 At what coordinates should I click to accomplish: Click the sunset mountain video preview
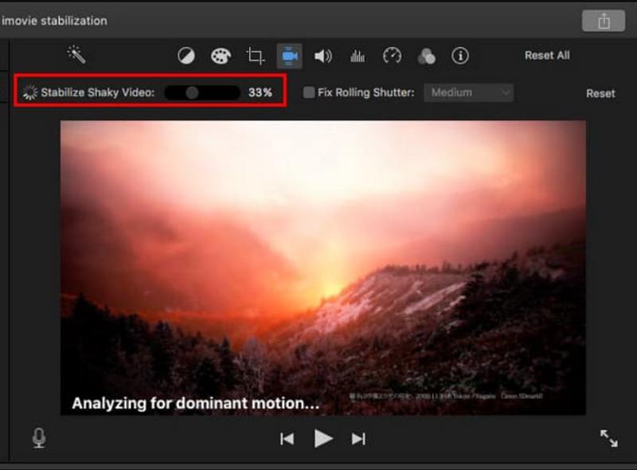point(323,268)
